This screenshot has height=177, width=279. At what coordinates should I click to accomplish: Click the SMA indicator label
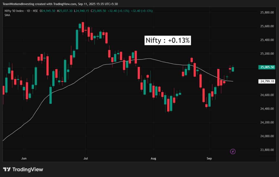(x=7, y=15)
